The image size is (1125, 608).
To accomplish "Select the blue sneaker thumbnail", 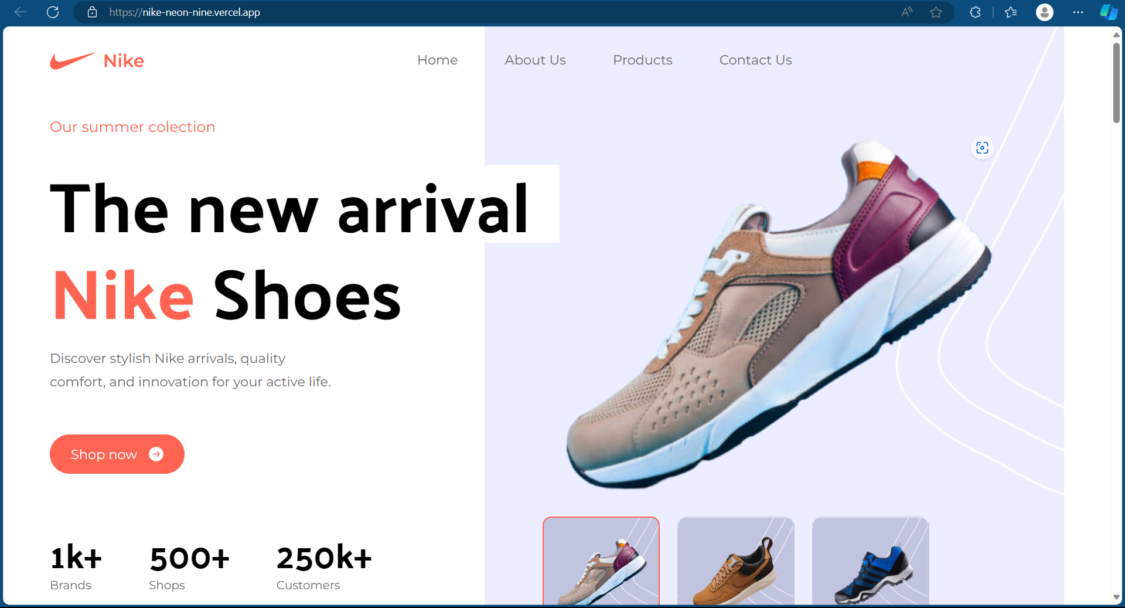I will point(871,561).
